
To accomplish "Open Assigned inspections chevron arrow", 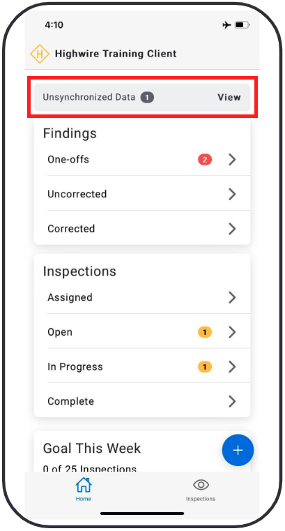I will 232,297.
